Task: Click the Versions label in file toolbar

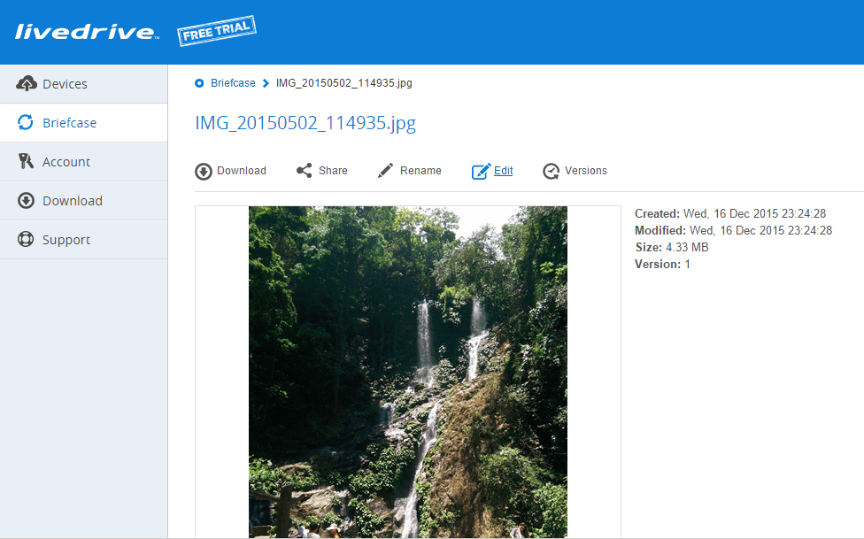Action: click(x=586, y=170)
